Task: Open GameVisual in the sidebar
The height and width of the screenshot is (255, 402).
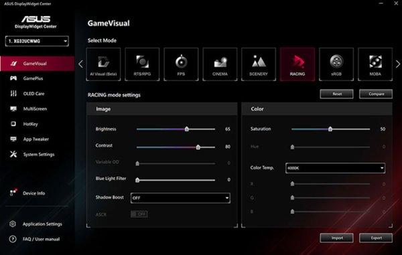Action: click(x=38, y=64)
